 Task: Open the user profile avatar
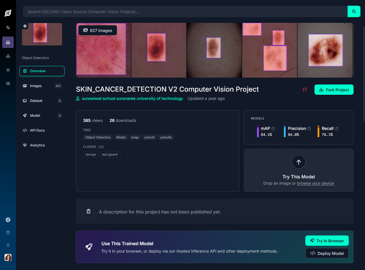[x=8, y=257]
